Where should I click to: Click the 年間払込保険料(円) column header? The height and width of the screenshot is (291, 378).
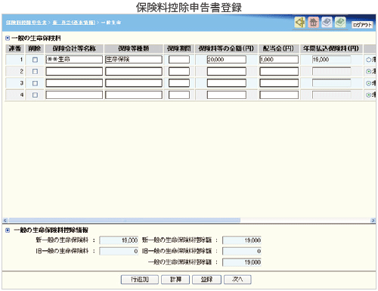pos(331,48)
